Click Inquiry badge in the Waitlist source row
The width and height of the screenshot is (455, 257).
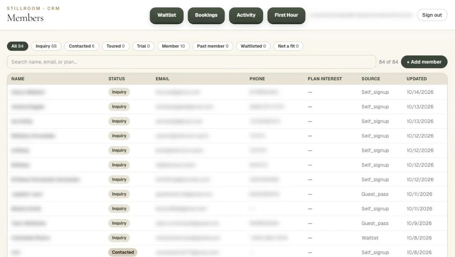point(119,238)
